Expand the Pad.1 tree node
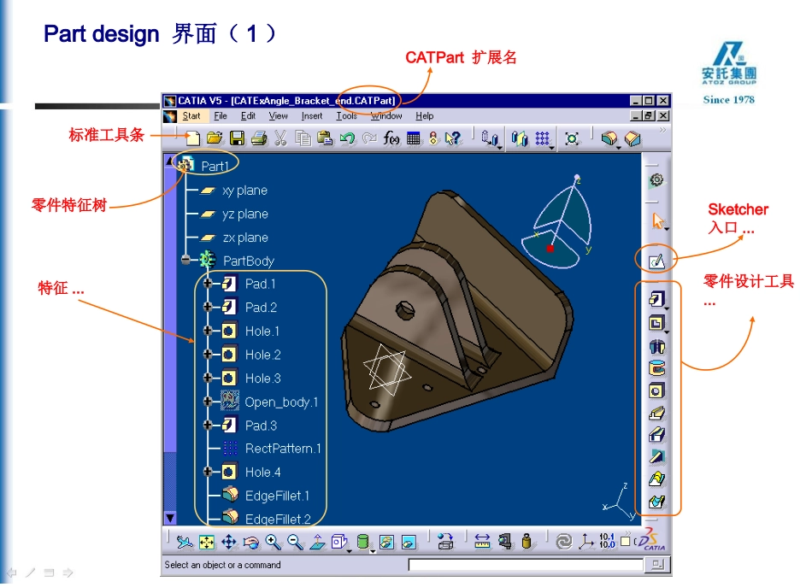The height and width of the screenshot is (587, 812). pyautogui.click(x=209, y=283)
